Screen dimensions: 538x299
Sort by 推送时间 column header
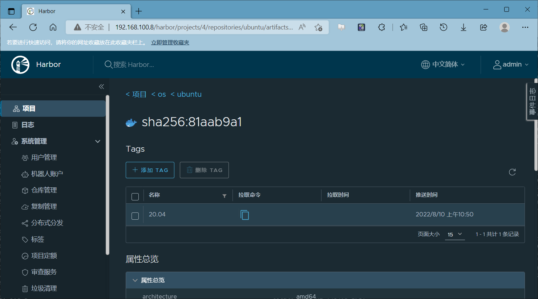tap(426, 195)
